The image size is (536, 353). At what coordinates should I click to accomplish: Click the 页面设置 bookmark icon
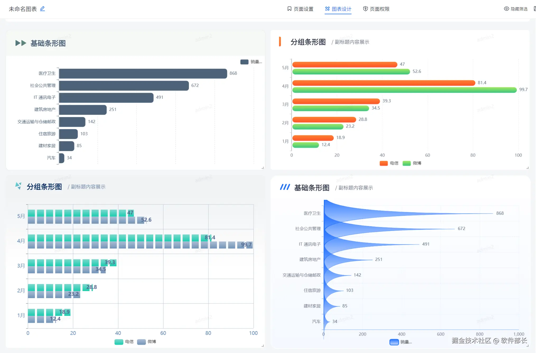pos(289,9)
